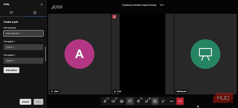The image size is (238, 108).
Task: Toggle tile view in toolbar
Action: 155,101
